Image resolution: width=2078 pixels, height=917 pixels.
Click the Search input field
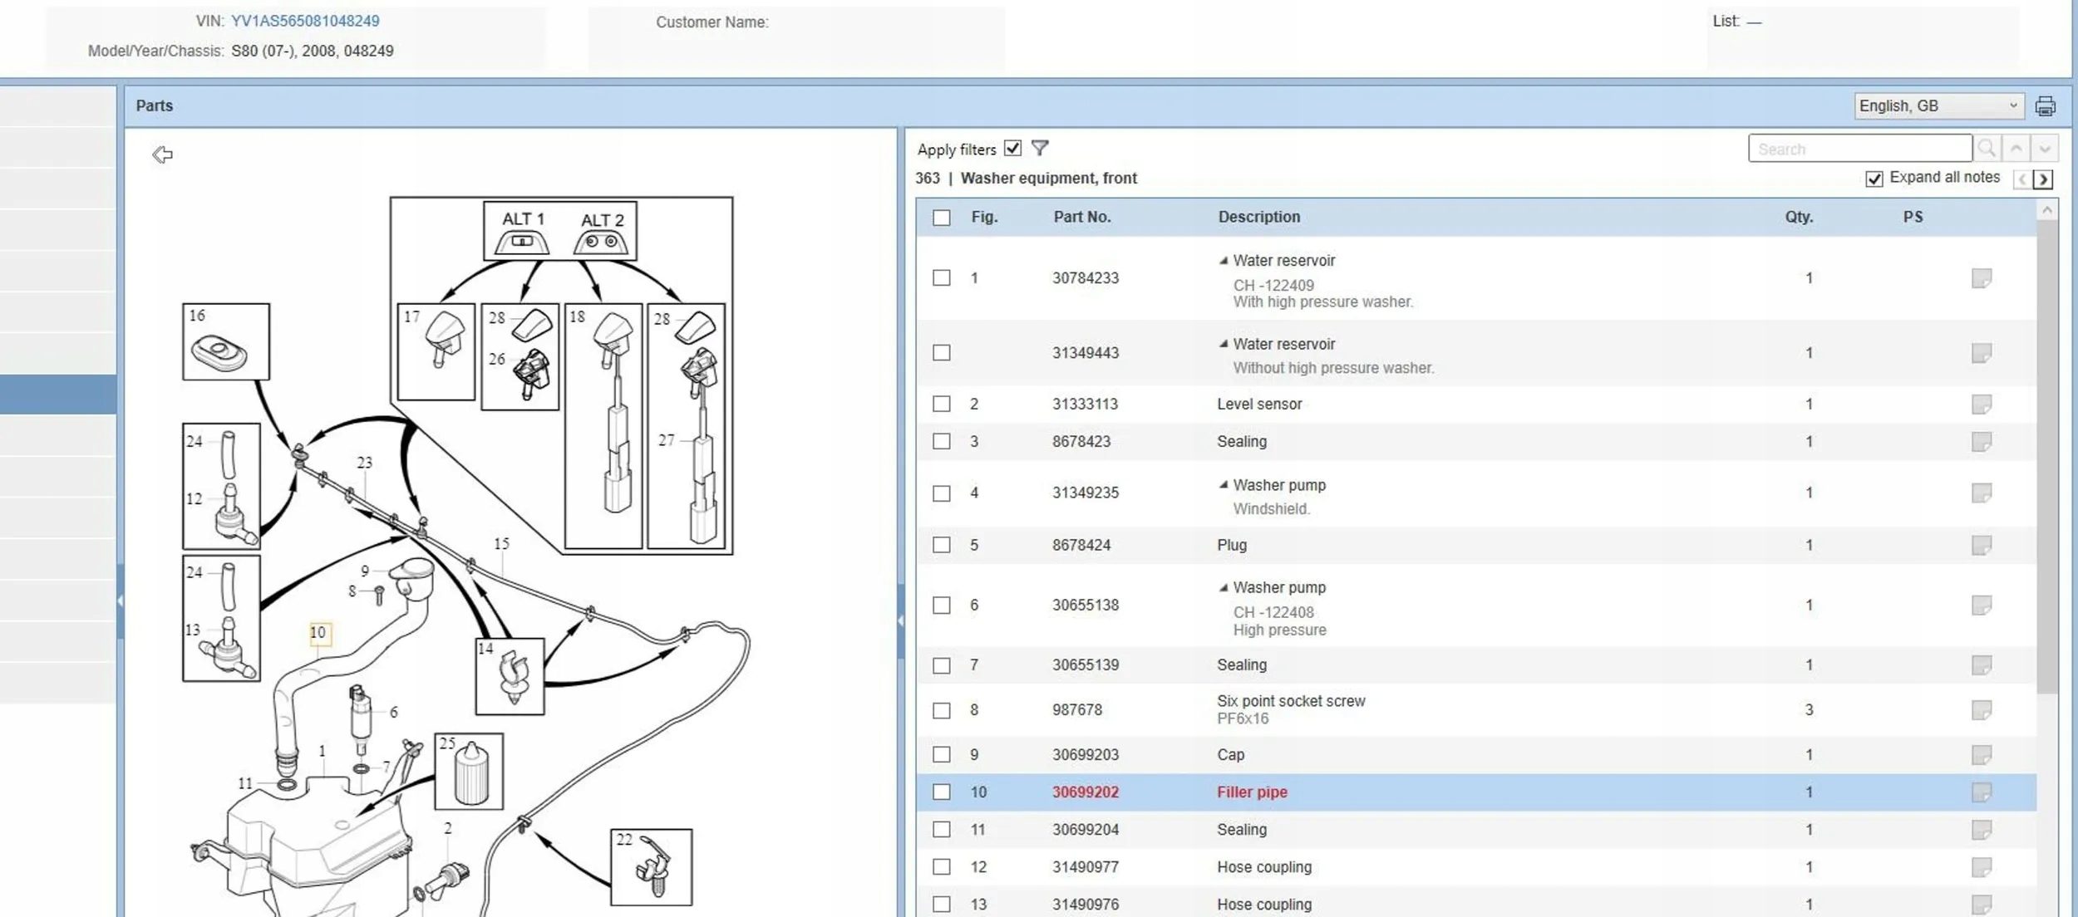[x=1859, y=149]
